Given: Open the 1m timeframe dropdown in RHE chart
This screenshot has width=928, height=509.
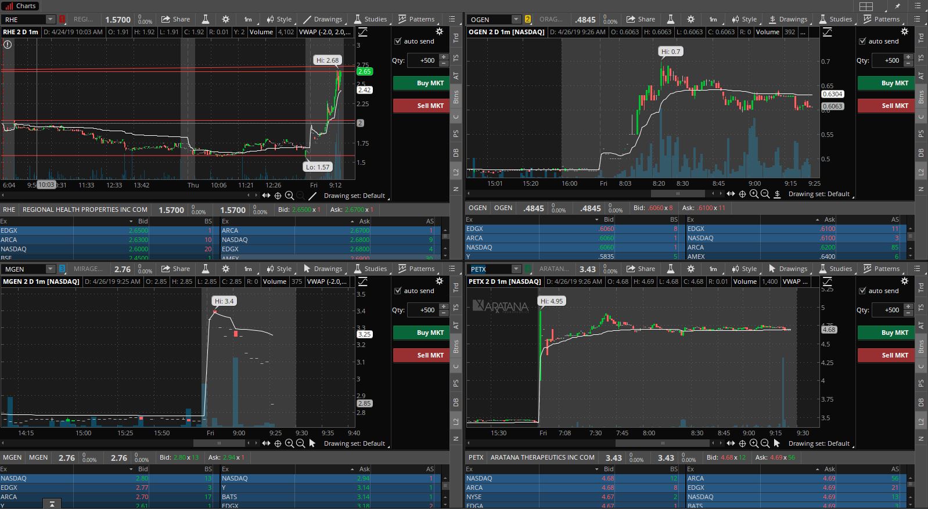Looking at the screenshot, I should [x=248, y=19].
